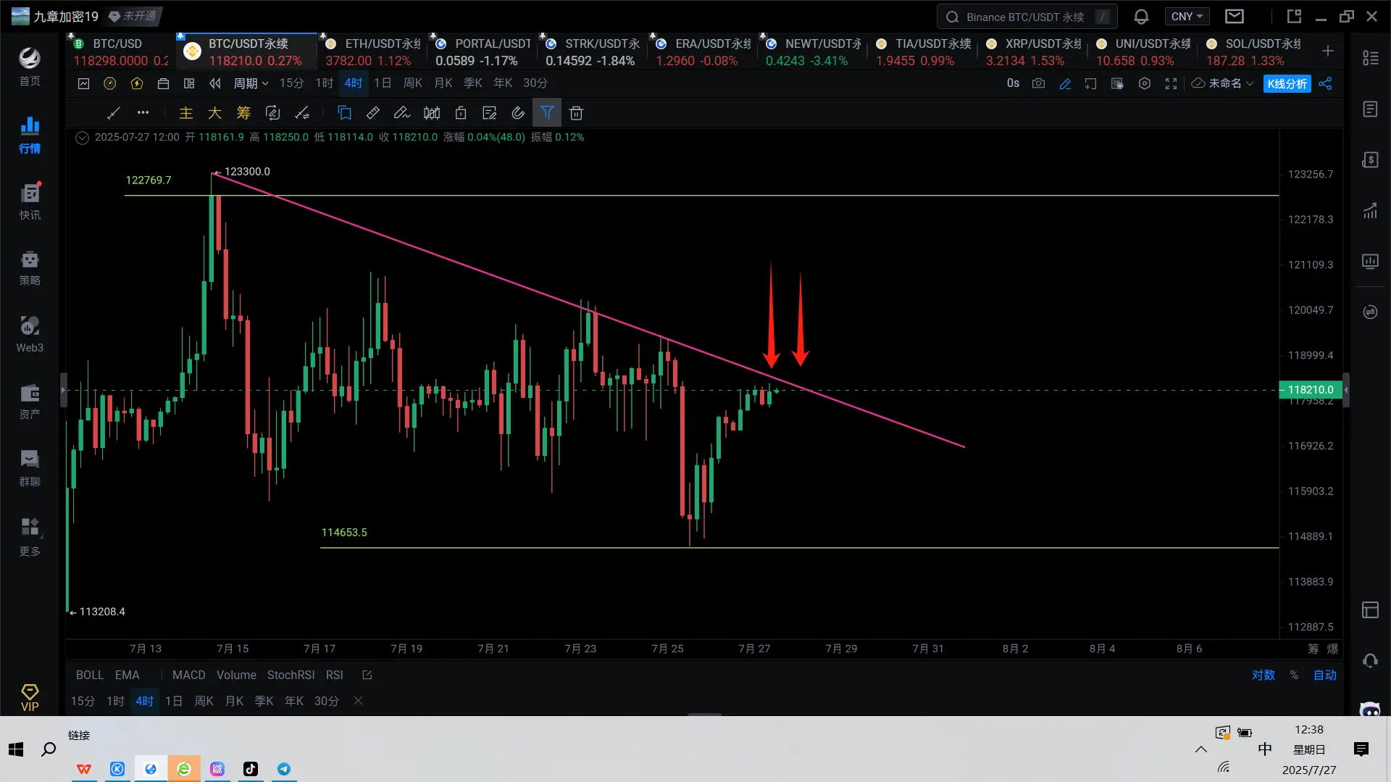The height and width of the screenshot is (782, 1391).
Task: Select 15分 timeframe in top bar
Action: tap(291, 83)
